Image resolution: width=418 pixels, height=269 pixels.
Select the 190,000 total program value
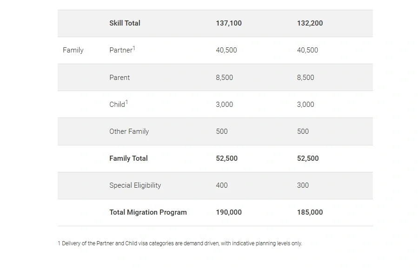(229, 212)
